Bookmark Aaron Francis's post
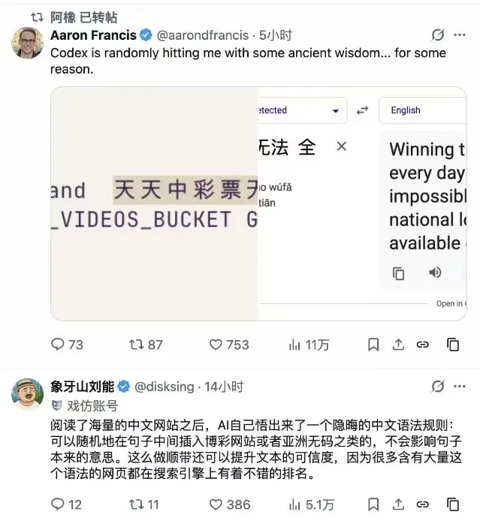Viewport: 480px width, 521px height. pos(373,345)
